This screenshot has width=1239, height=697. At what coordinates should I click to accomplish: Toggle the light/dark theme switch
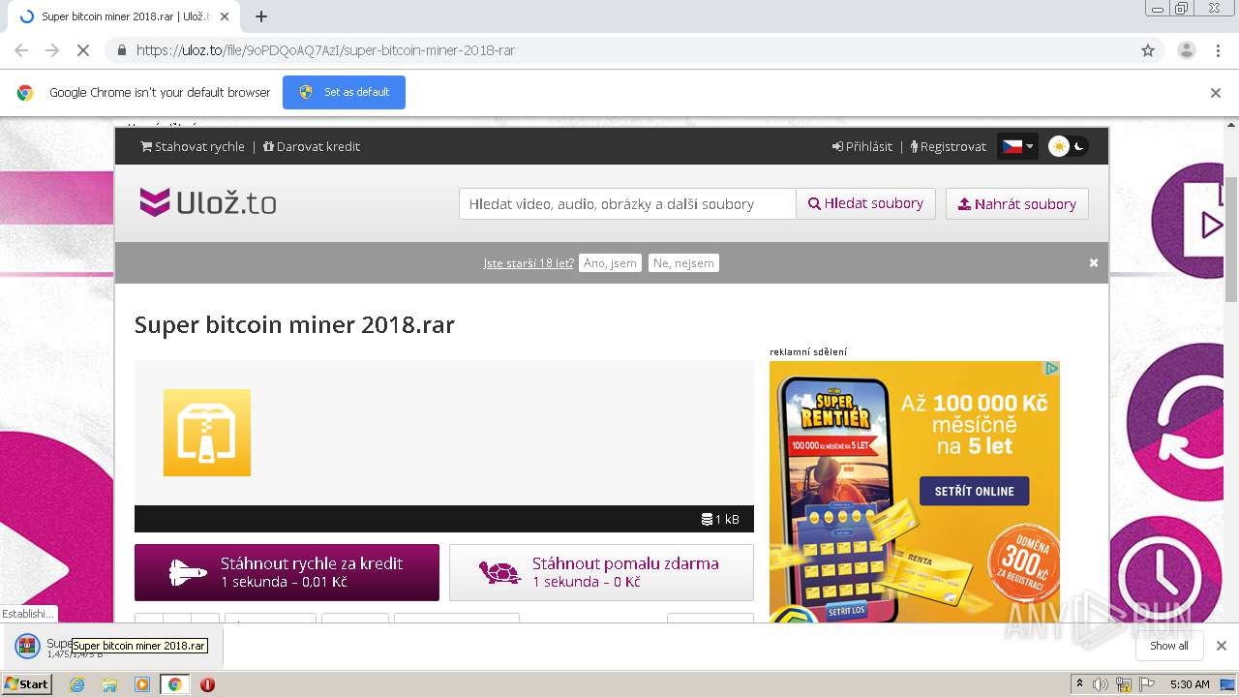coord(1068,146)
